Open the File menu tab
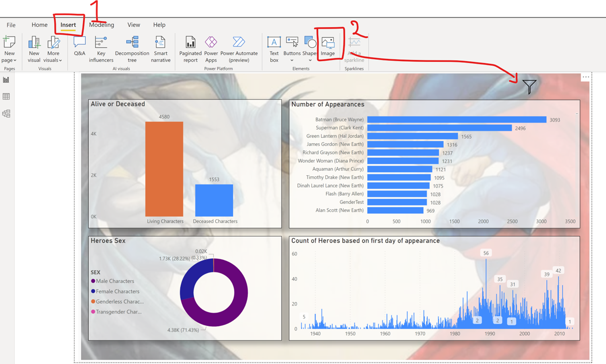Viewport: 606px width, 364px height. point(11,25)
